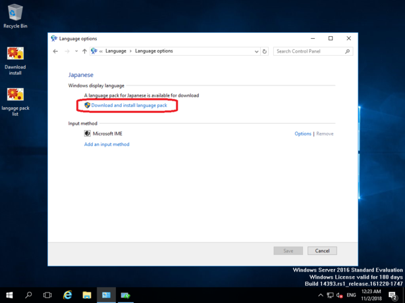Expand the address bar history dropdown
The width and height of the screenshot is (405, 303).
click(256, 51)
